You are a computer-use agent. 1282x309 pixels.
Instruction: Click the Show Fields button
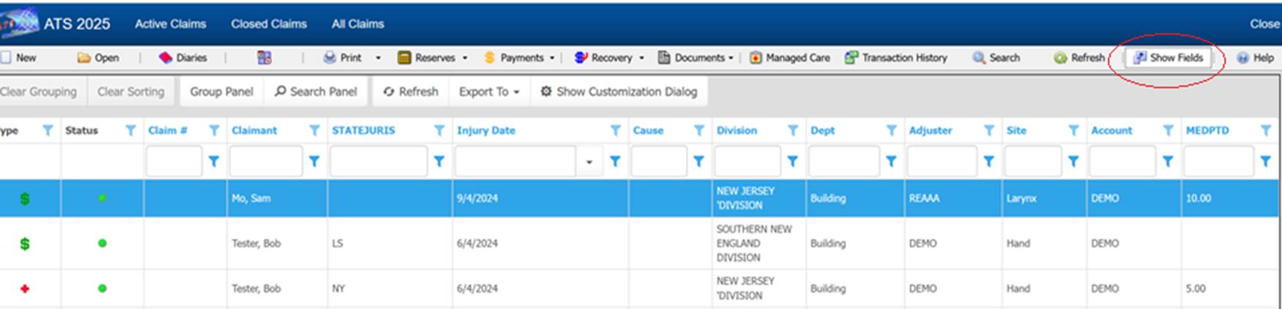pyautogui.click(x=1168, y=58)
